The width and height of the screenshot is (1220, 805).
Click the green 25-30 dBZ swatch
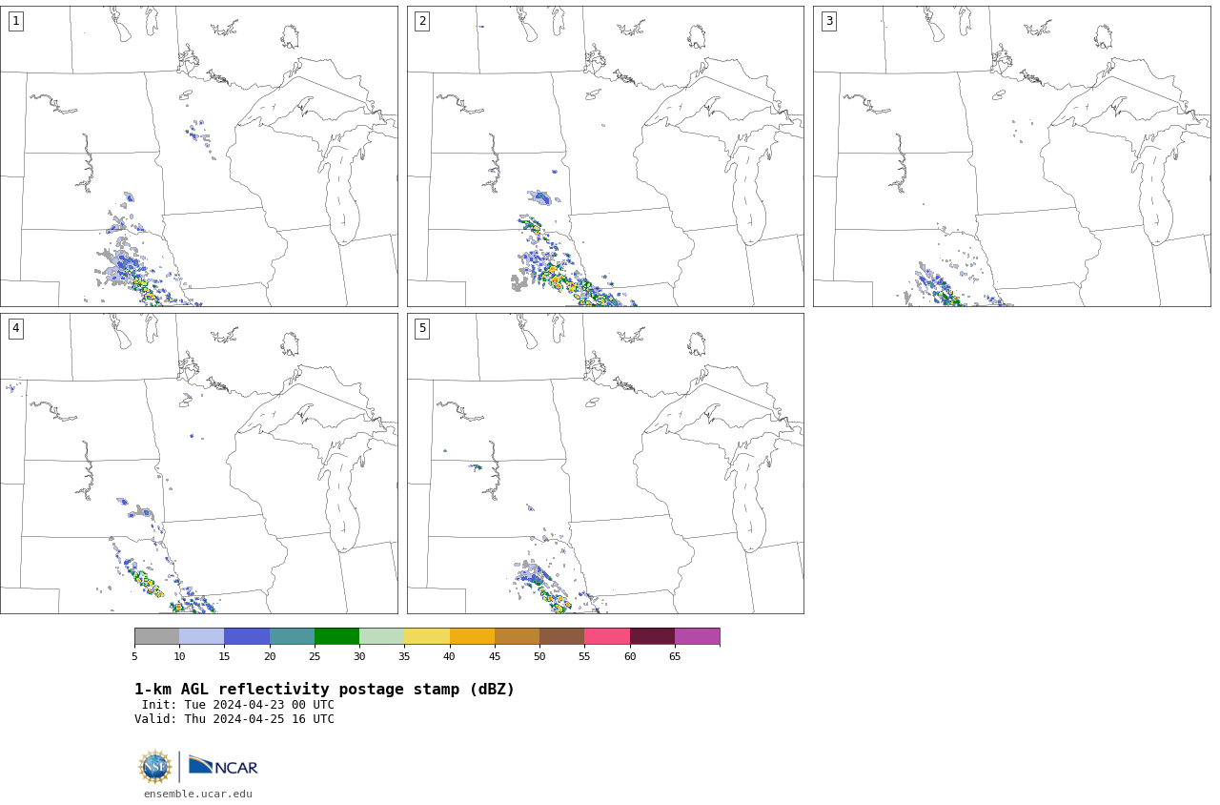tap(336, 636)
